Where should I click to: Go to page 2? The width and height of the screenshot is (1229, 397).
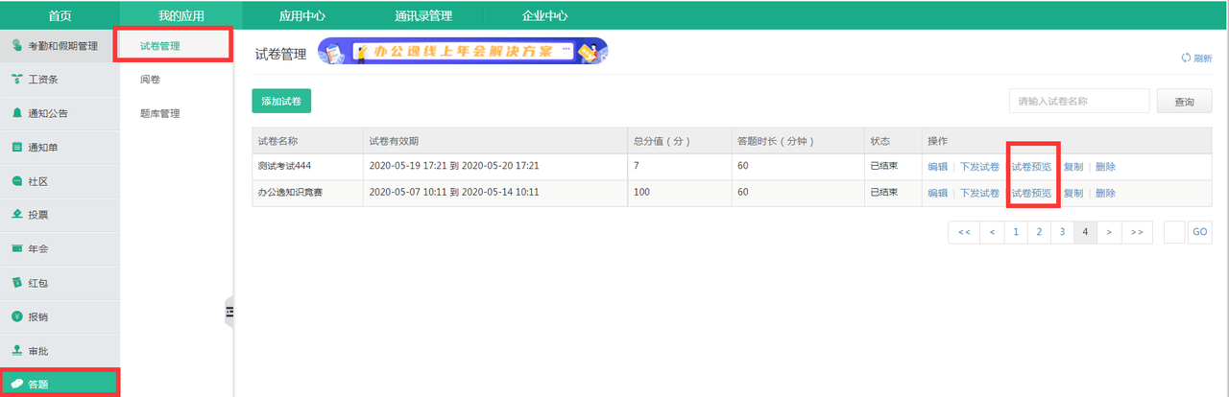coord(1039,232)
